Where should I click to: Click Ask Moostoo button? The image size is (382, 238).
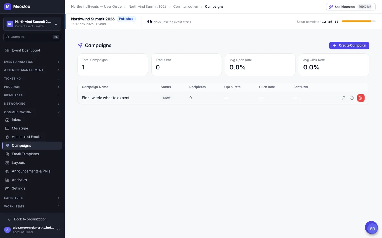[x=350, y=7]
